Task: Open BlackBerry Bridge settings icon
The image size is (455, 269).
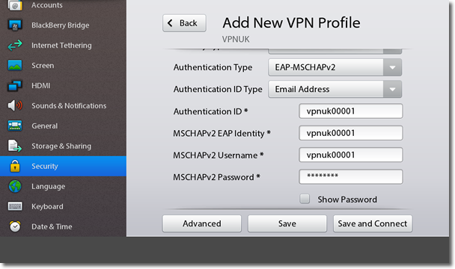Action: coord(15,25)
